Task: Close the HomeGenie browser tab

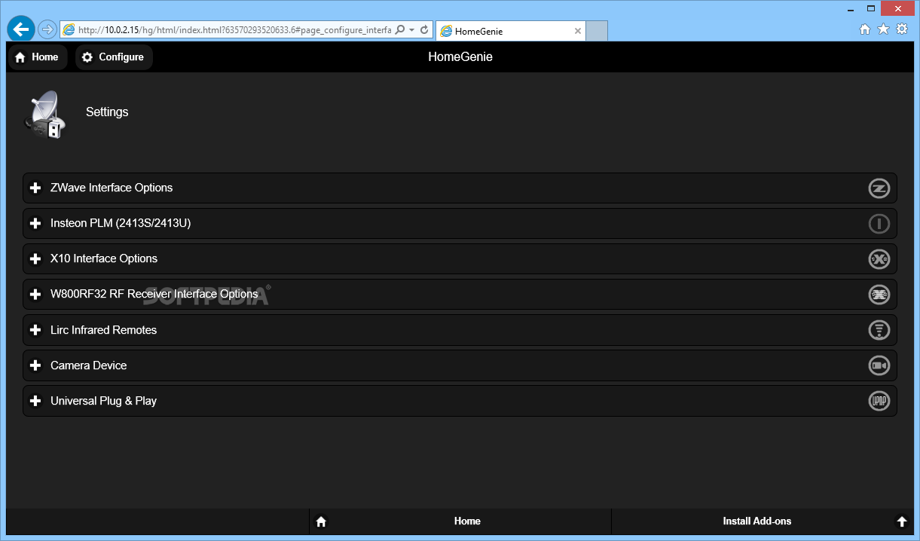Action: (x=578, y=31)
